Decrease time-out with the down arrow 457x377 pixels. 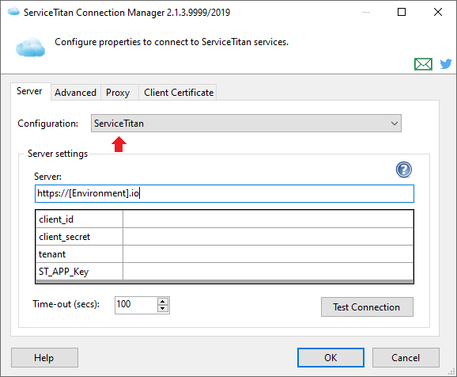(163, 308)
